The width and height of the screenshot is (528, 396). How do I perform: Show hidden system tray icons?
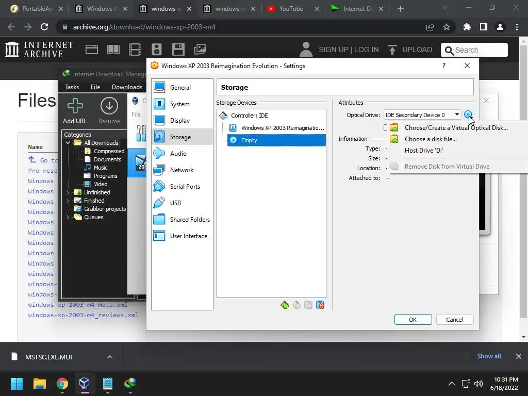tap(452, 384)
